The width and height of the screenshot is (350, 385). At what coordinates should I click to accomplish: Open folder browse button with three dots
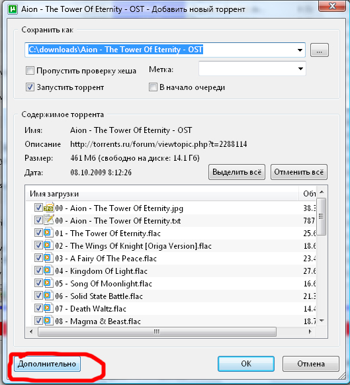[x=320, y=50]
